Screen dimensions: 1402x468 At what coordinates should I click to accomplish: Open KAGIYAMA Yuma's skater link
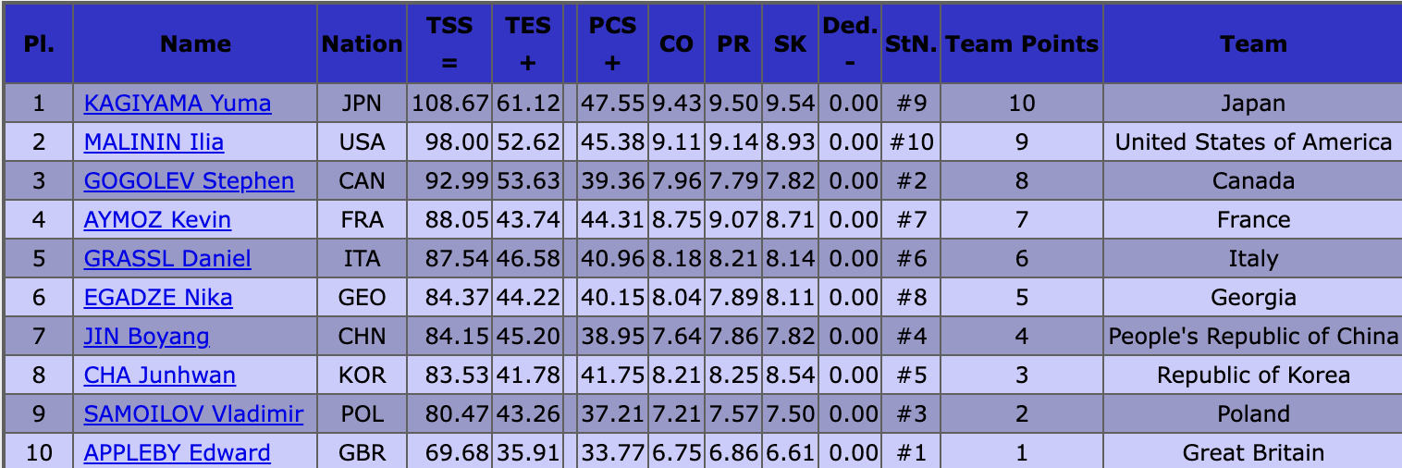(178, 103)
